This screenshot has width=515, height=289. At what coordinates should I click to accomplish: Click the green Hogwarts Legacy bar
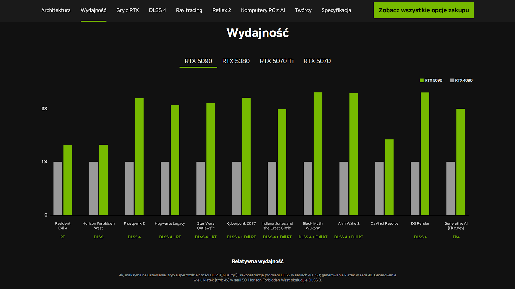pyautogui.click(x=175, y=160)
